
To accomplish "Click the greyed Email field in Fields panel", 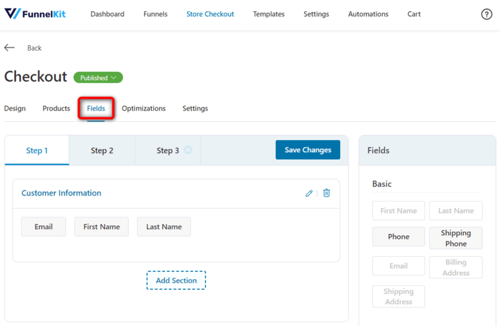I will (399, 266).
